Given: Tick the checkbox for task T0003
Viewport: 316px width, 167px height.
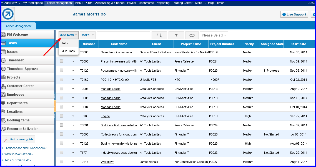Looking at the screenshot, I should [x=61, y=88].
